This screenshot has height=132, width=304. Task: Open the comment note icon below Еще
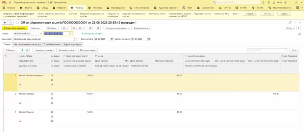click(299, 34)
